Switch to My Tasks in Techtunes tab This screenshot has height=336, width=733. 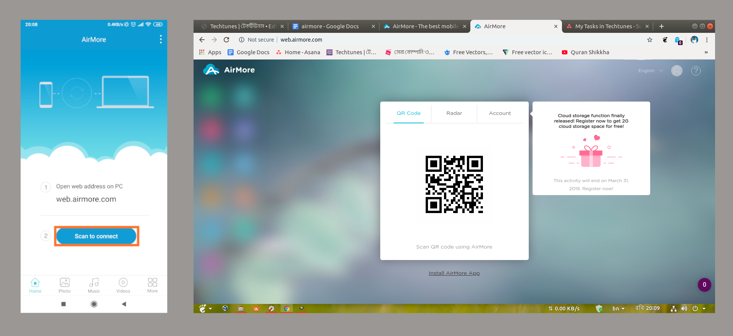pos(607,26)
